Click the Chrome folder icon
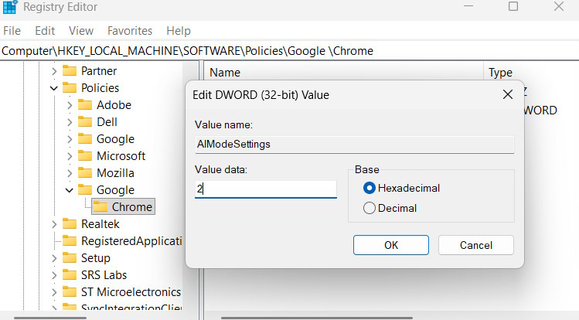 click(100, 206)
